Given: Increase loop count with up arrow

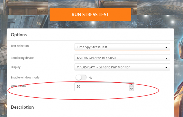Looking at the screenshot, I should pos(132,85).
